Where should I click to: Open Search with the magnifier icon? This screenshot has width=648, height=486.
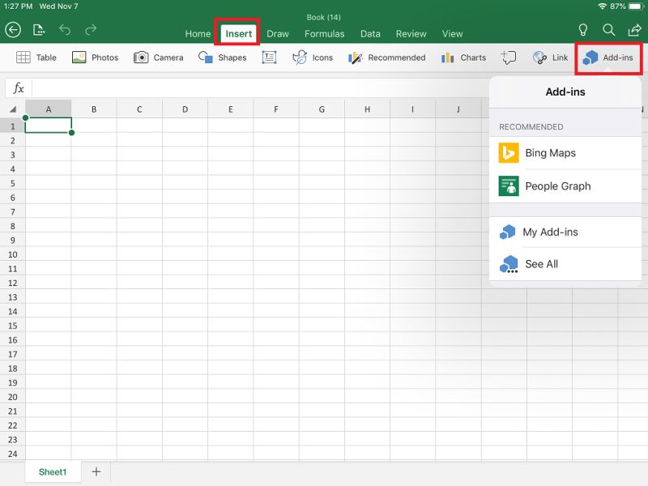[608, 28]
